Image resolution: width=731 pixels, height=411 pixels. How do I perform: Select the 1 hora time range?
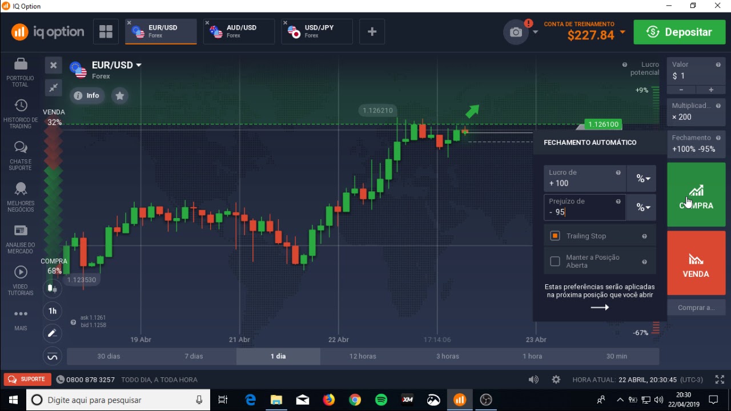coord(532,356)
